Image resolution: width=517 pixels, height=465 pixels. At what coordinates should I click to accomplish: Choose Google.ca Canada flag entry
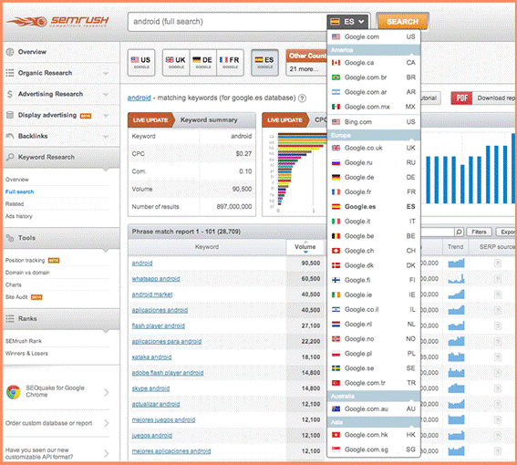point(374,63)
